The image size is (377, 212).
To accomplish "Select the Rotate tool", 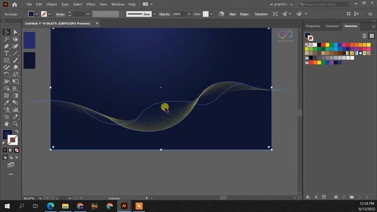I will pyautogui.click(x=6, y=74).
